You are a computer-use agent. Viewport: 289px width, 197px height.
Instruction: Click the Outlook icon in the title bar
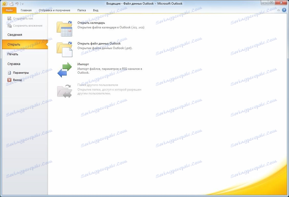(4, 3)
